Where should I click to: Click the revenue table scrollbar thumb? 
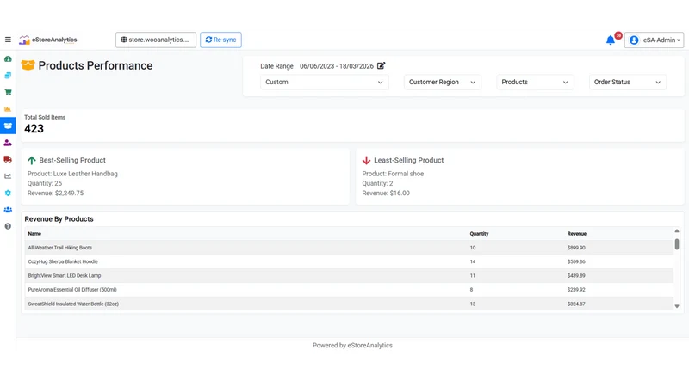tap(677, 244)
